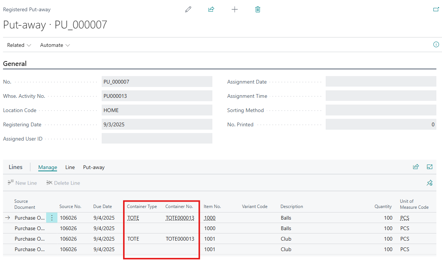Click the Whse. Activity No. field
Viewport: 442px width, 262px height.
[x=157, y=96]
